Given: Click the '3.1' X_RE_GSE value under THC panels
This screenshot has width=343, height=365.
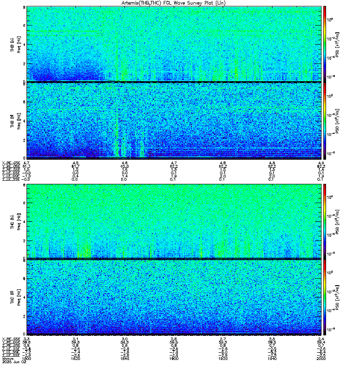Looking at the screenshot, I should click(75, 339).
